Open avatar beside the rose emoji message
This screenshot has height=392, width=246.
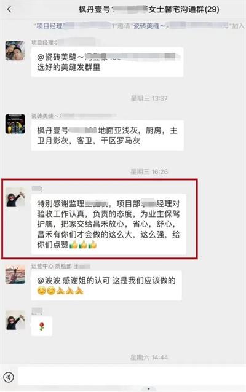(x=15, y=320)
